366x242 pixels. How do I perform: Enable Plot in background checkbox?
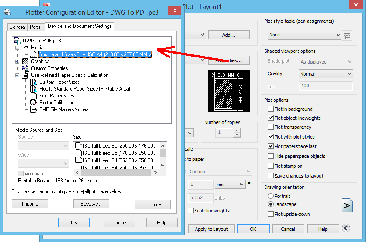[271, 109]
